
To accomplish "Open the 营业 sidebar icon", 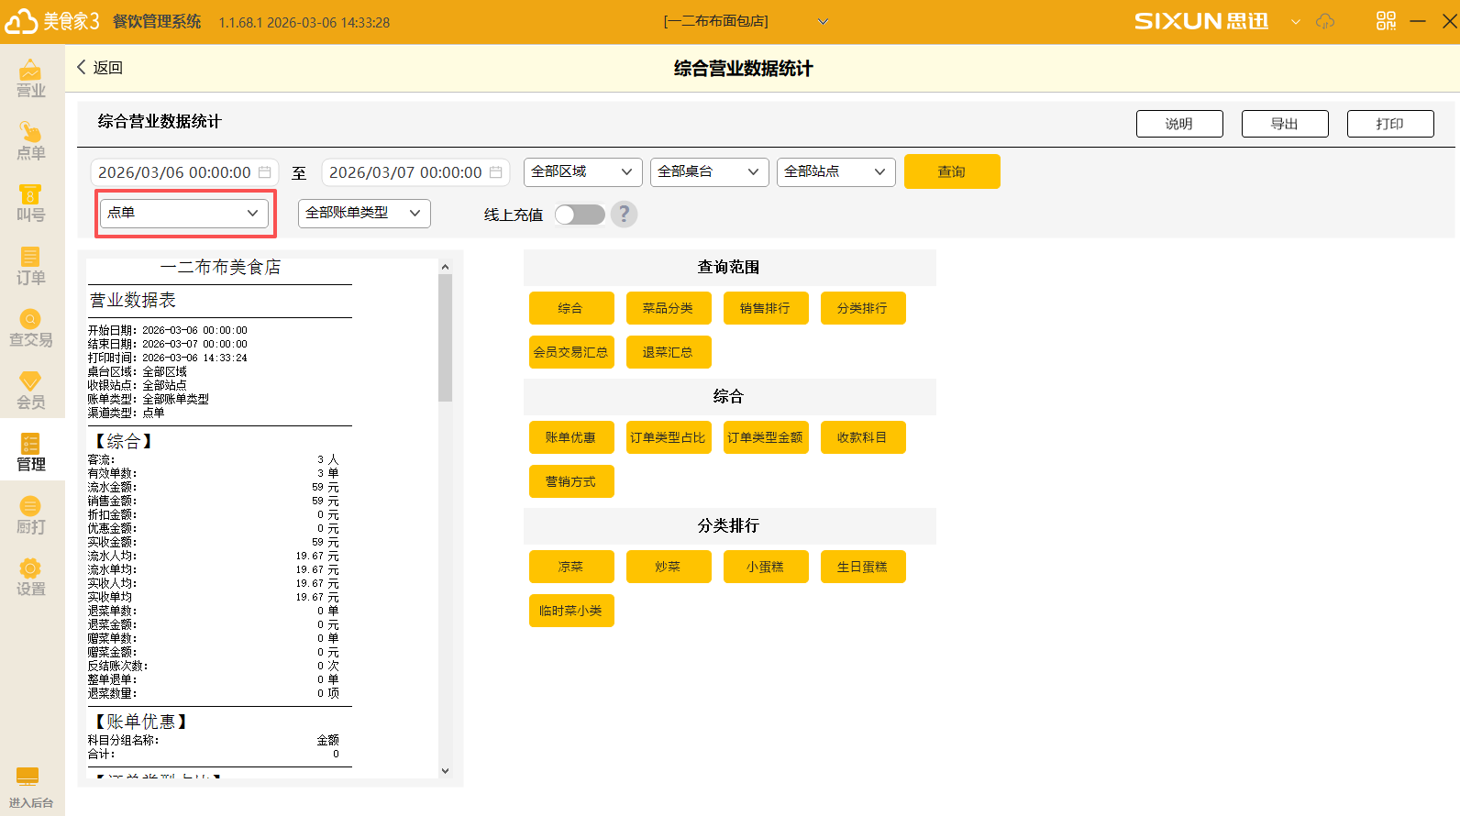I will click(30, 78).
